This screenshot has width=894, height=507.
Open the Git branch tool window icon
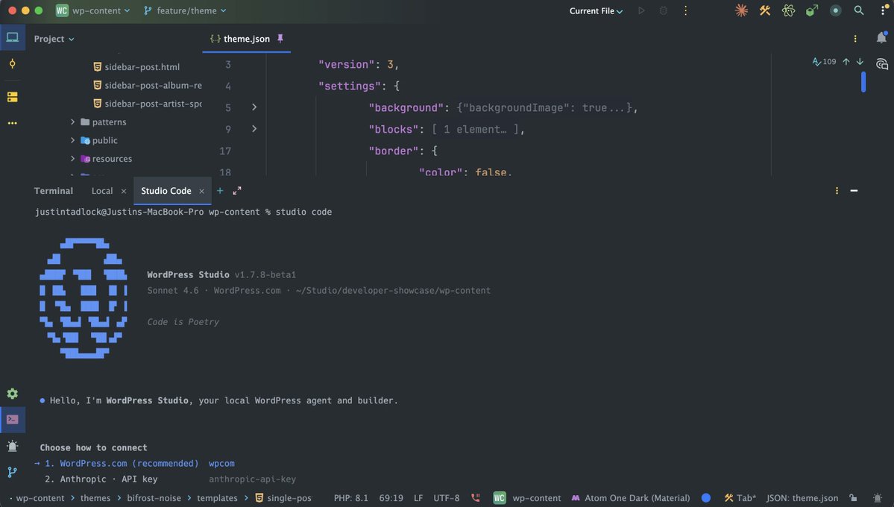[x=12, y=472]
